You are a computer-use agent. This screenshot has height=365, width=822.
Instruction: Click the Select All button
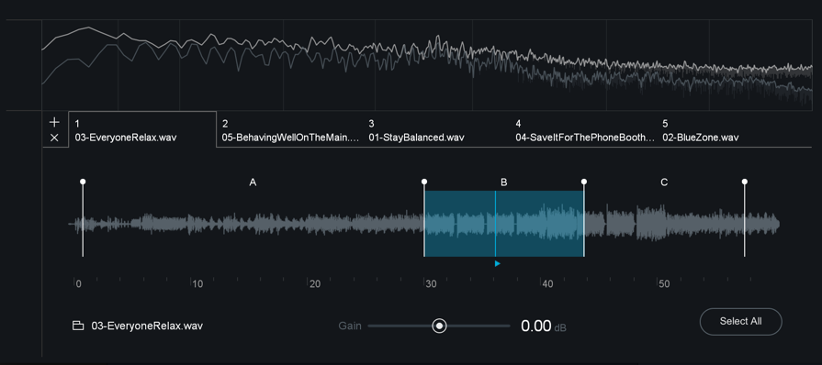pos(741,322)
